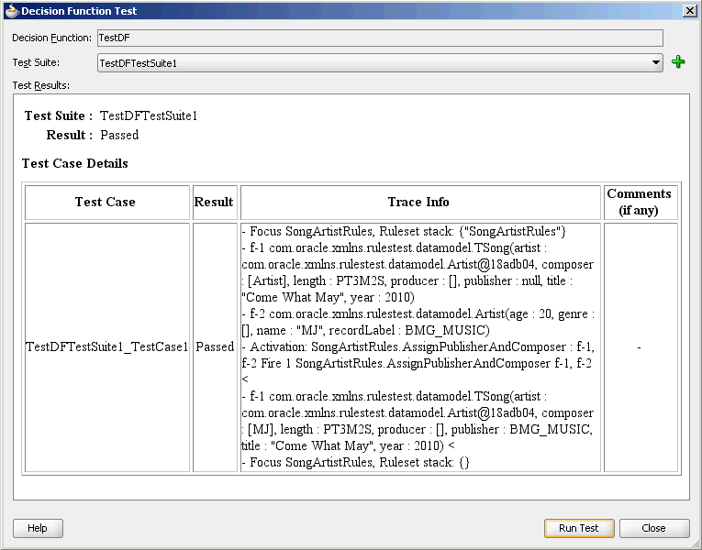Add a new test suite with the green plus

pos(678,62)
